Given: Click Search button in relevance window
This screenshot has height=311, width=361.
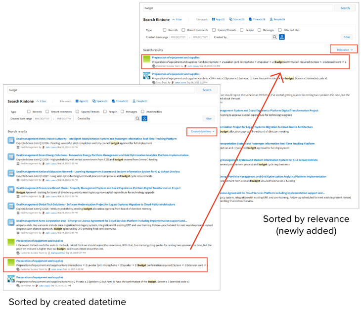Looking at the screenshot, I should pyautogui.click(x=345, y=8).
